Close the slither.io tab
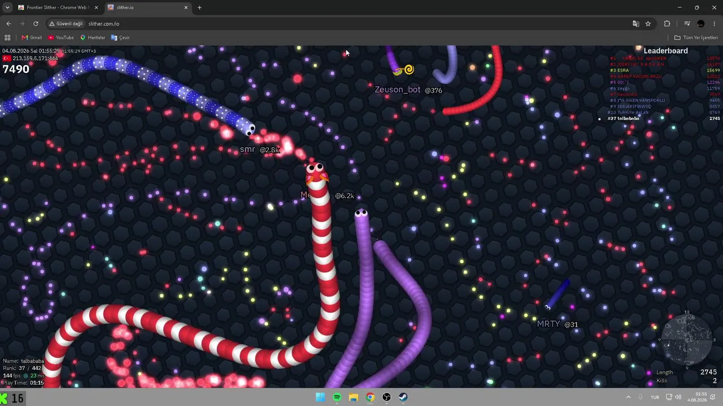Screen dimensions: 723x406 coord(186,7)
